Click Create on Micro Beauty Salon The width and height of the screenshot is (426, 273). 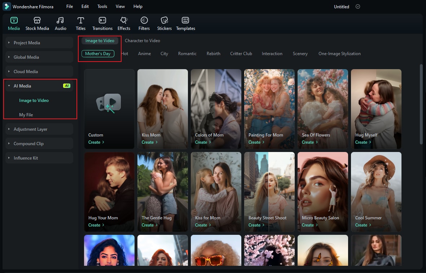(309, 225)
